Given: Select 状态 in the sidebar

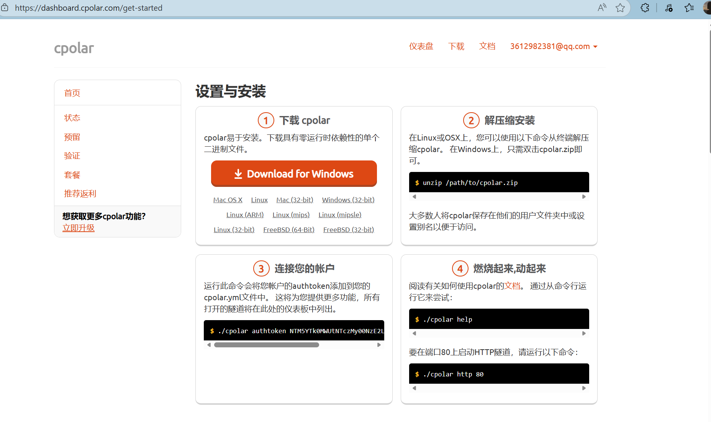Looking at the screenshot, I should pyautogui.click(x=72, y=118).
